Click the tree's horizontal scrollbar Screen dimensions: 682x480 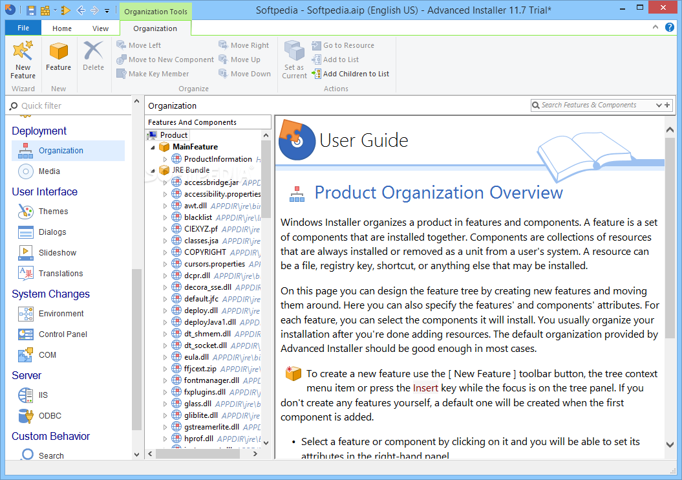coord(198,454)
